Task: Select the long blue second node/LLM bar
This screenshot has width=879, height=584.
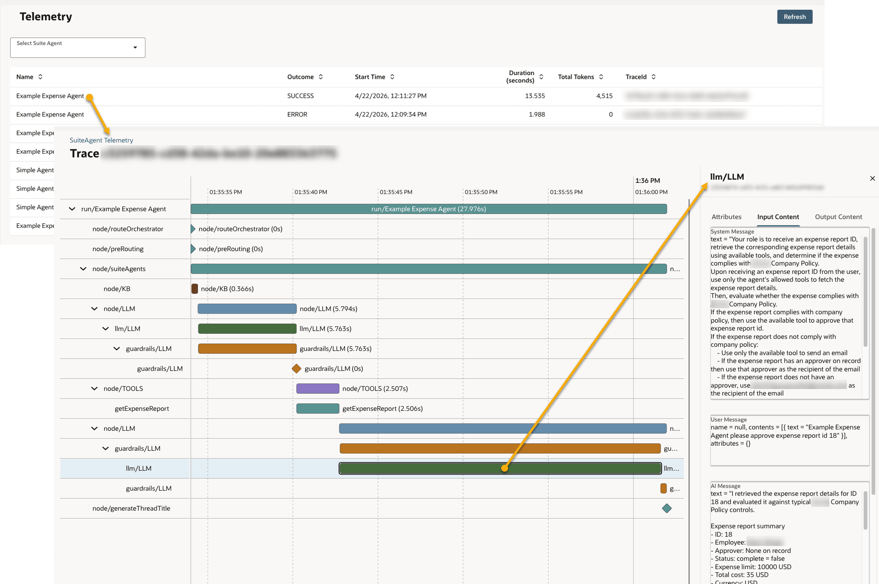Action: click(503, 428)
